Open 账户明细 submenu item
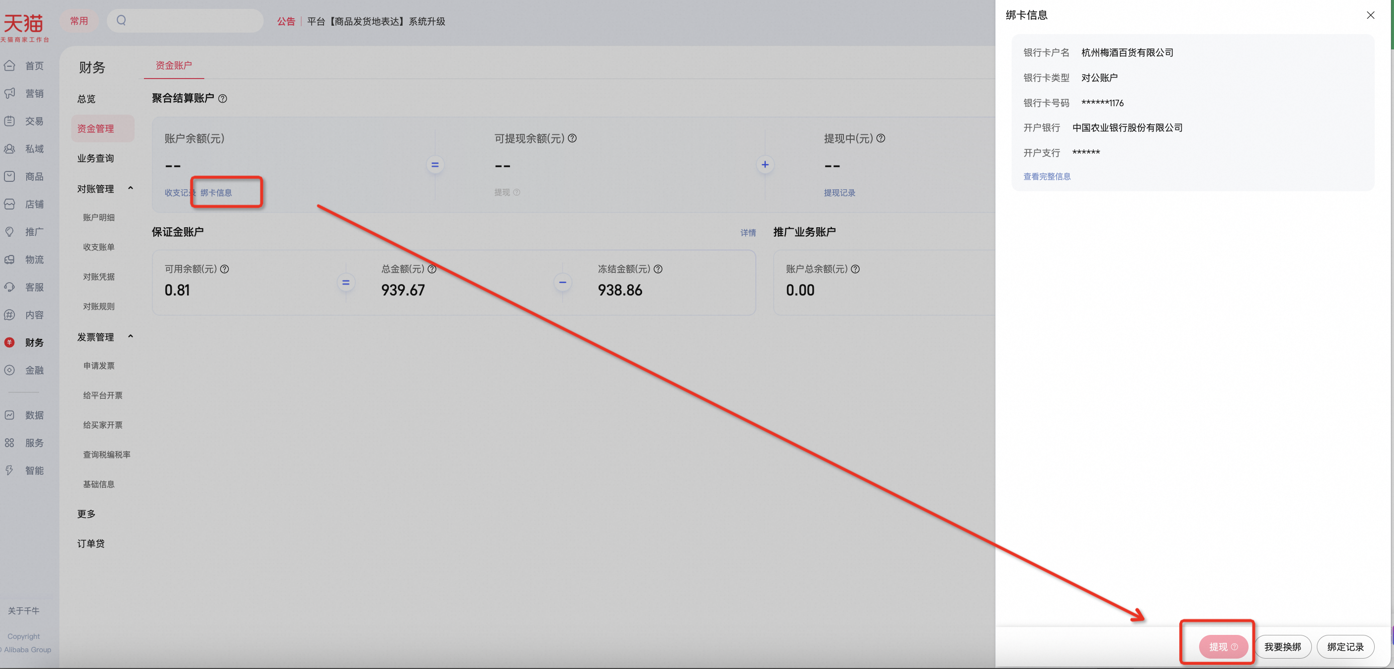This screenshot has width=1394, height=669. point(98,217)
